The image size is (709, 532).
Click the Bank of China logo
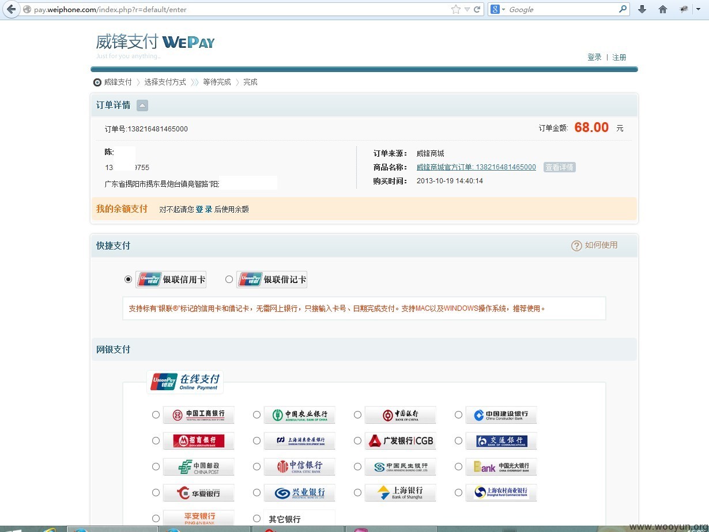pos(401,415)
